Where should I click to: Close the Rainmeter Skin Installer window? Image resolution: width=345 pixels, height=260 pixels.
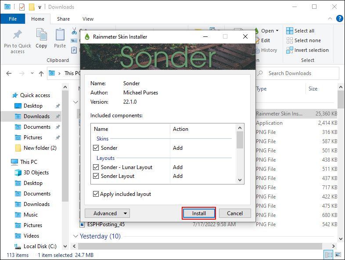[x=245, y=36]
